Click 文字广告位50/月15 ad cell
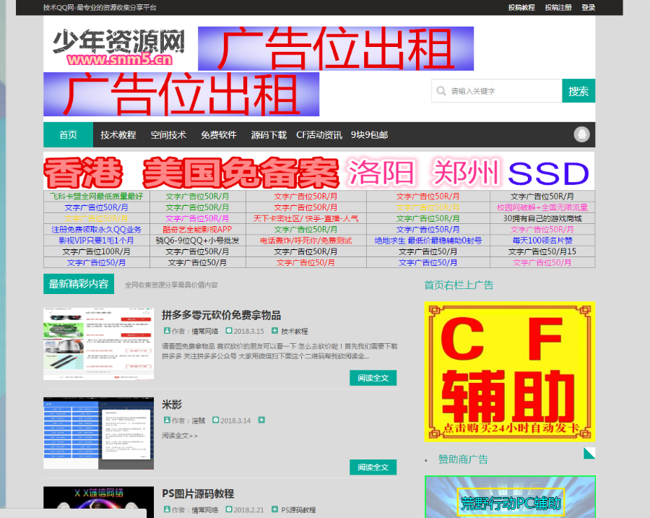This screenshot has height=518, width=650. pyautogui.click(x=542, y=251)
